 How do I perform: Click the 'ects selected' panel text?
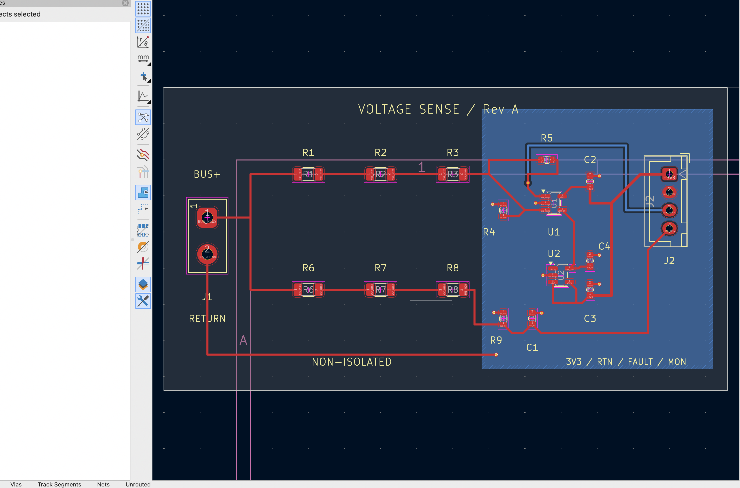tap(20, 14)
